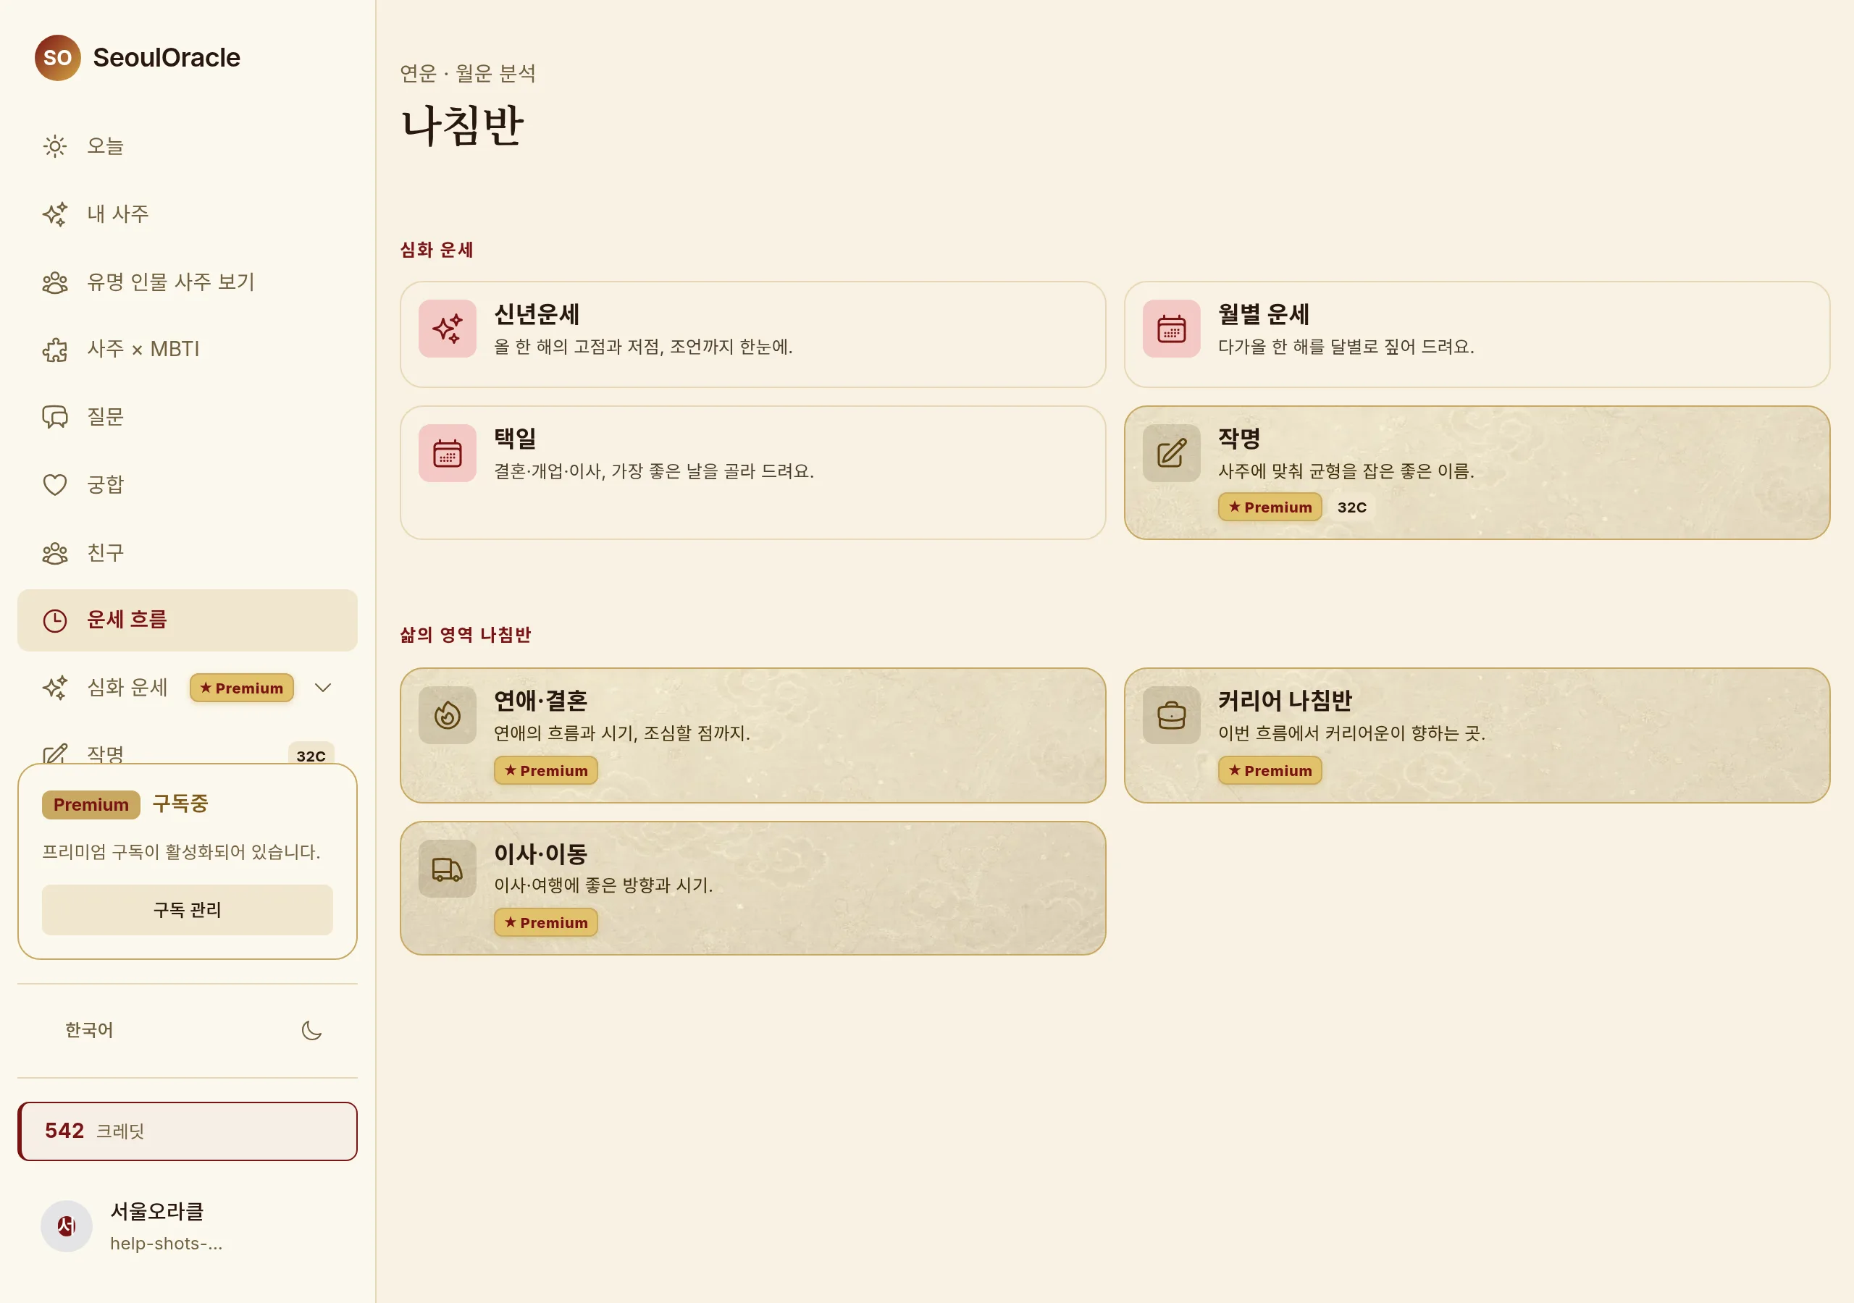This screenshot has height=1303, width=1854.
Task: Click the flame icon on 연애·결혼 card
Action: pos(448,715)
